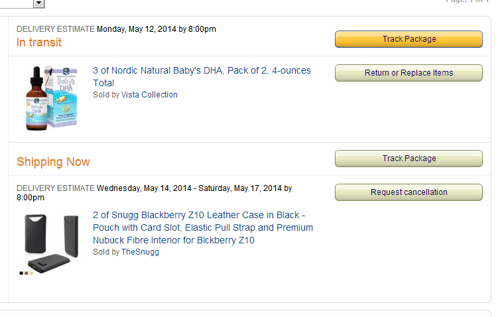496x317 pixels.
Task: Select the brown color swatch under case image
Action: pos(27,273)
